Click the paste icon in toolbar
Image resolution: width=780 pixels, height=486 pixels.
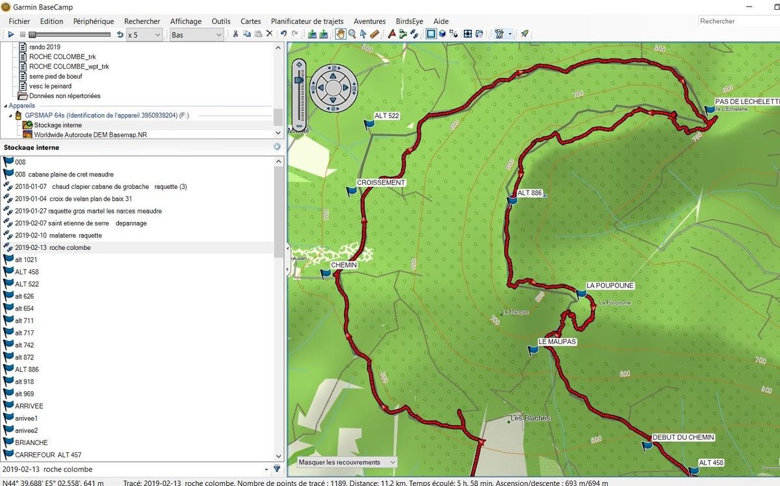258,34
